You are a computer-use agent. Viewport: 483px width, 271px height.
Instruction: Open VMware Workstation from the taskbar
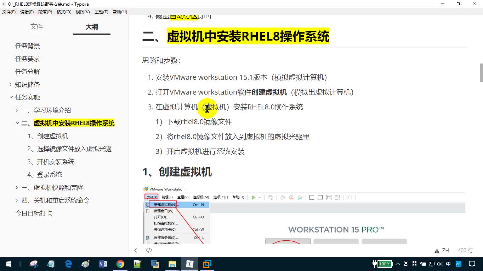[207, 264]
